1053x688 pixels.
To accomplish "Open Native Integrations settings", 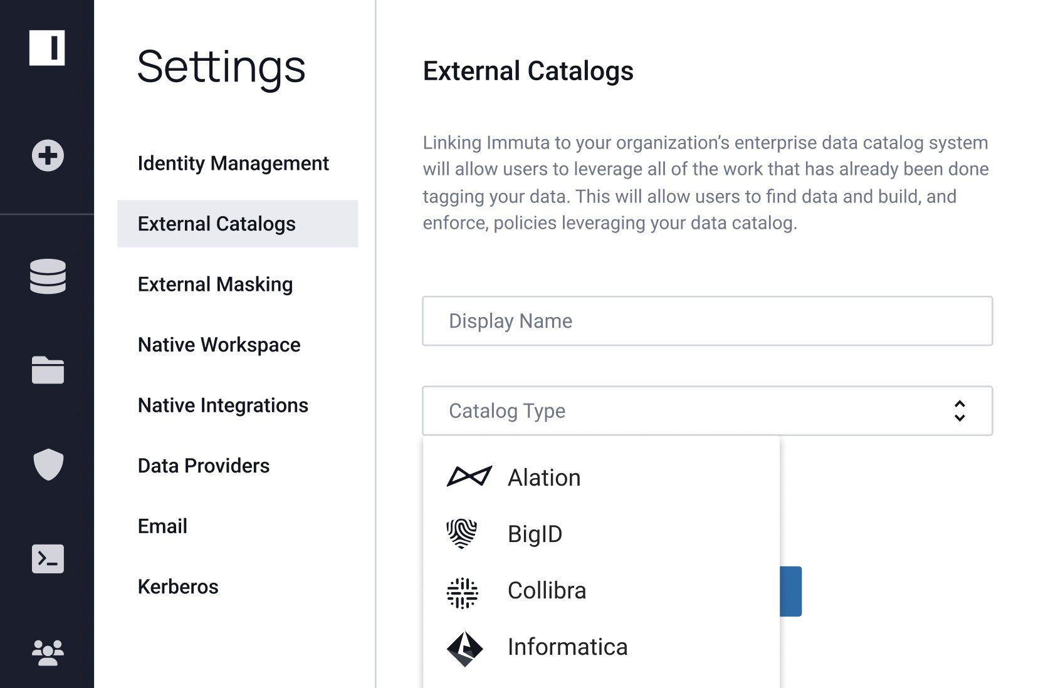I will (x=223, y=405).
